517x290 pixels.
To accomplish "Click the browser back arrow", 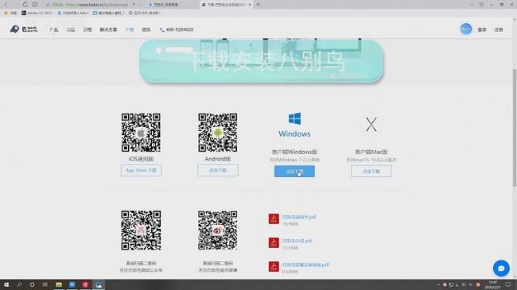I will tap(6, 5).
